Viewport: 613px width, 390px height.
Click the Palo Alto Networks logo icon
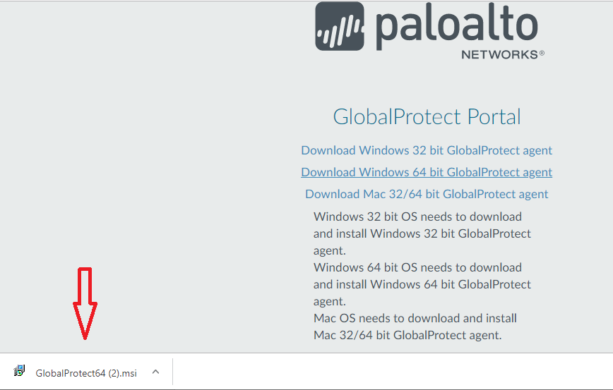(340, 26)
